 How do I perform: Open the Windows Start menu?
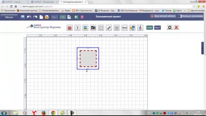(x=4, y=113)
